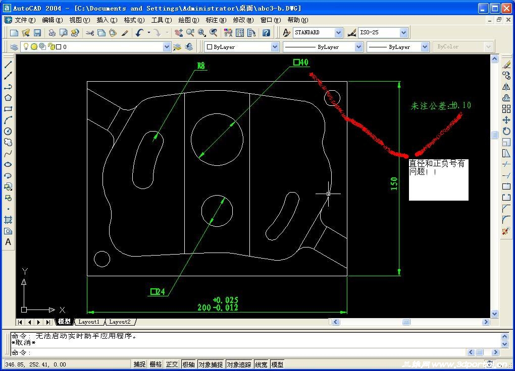
Task: Select the Hatch tool
Action: click(8, 220)
